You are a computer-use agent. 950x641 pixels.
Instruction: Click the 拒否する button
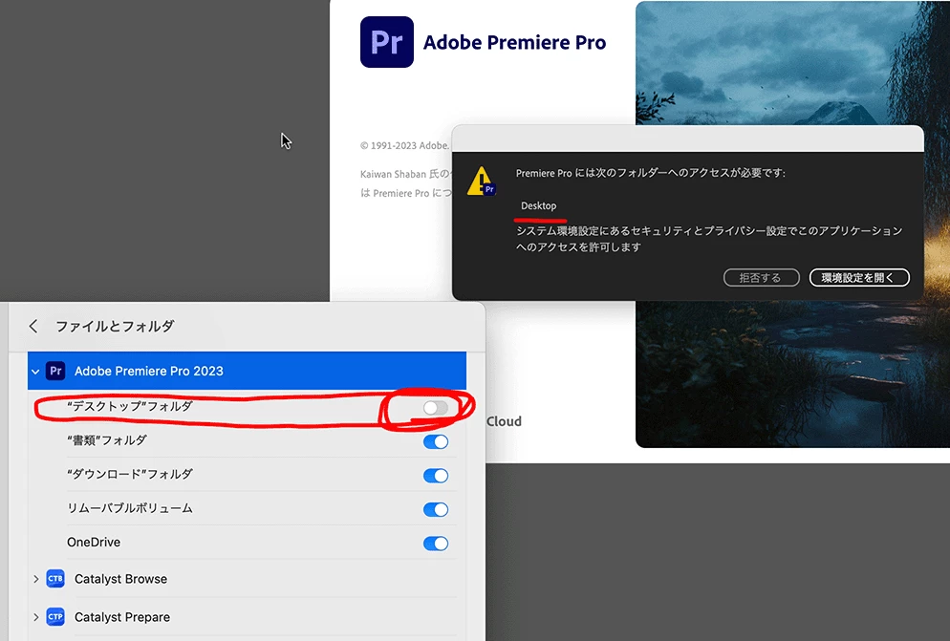pos(762,277)
